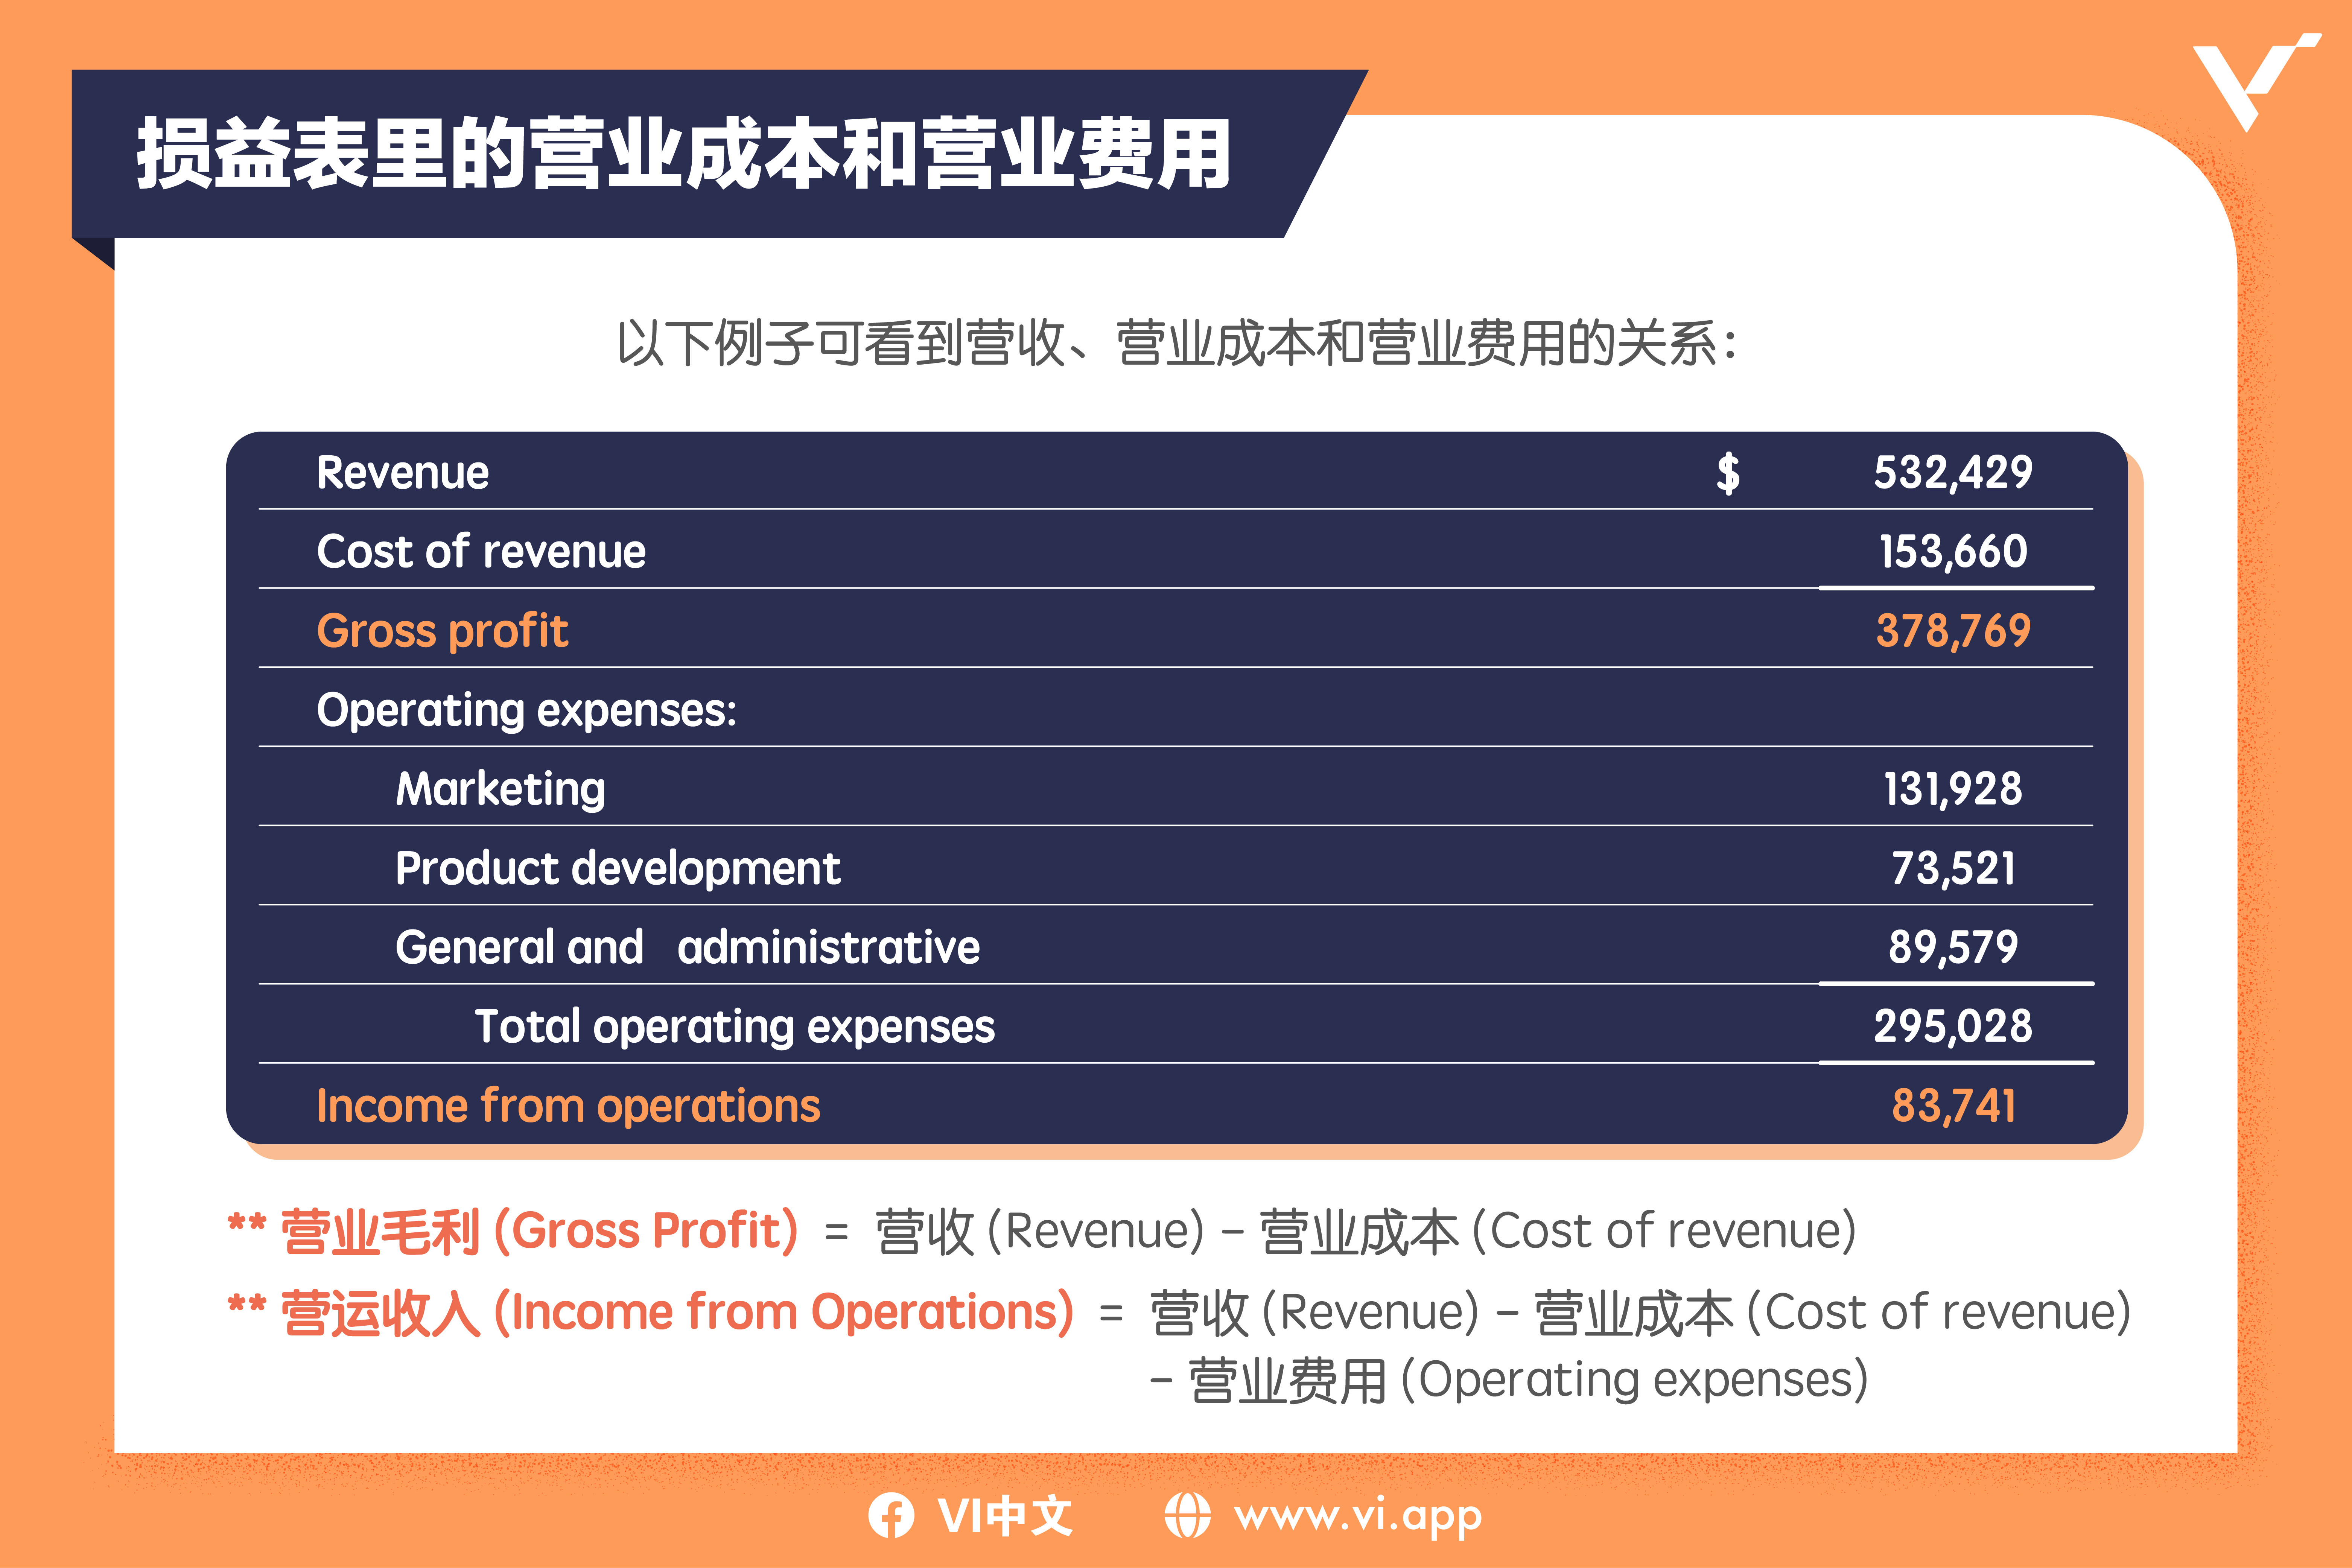The image size is (2352, 1568).
Task: Select the value 131,928
Action: (1953, 789)
